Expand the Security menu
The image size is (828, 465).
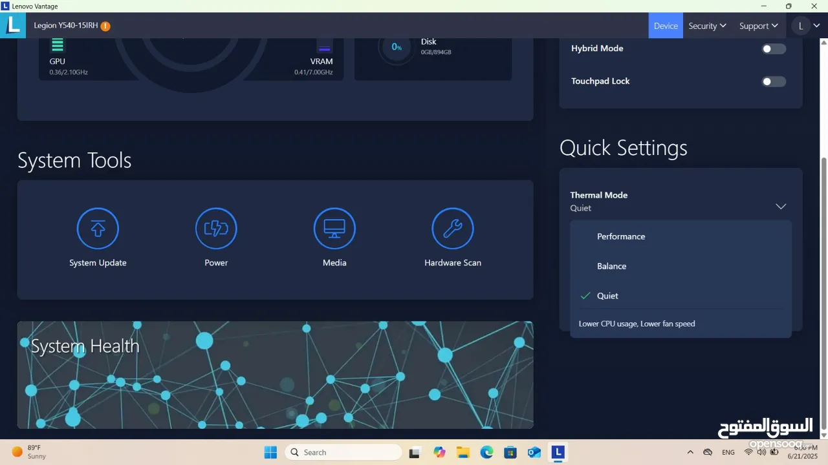coord(707,26)
